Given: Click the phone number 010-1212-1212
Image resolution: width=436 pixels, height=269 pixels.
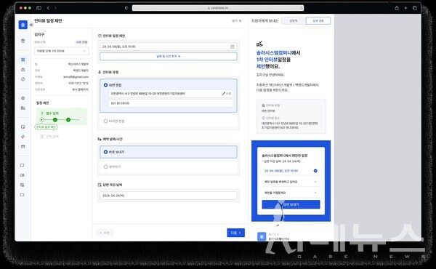Looking at the screenshot, I should tap(78, 83).
